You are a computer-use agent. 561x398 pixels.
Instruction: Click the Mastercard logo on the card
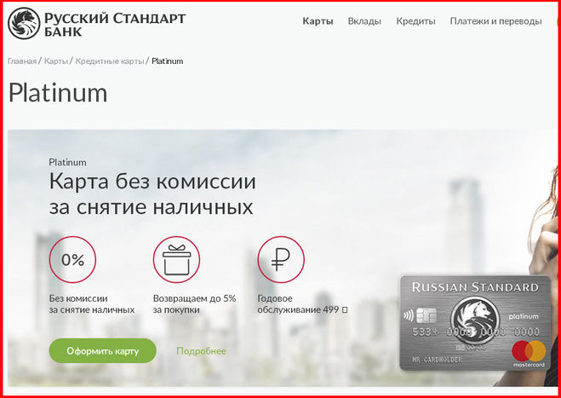pyautogui.click(x=529, y=354)
